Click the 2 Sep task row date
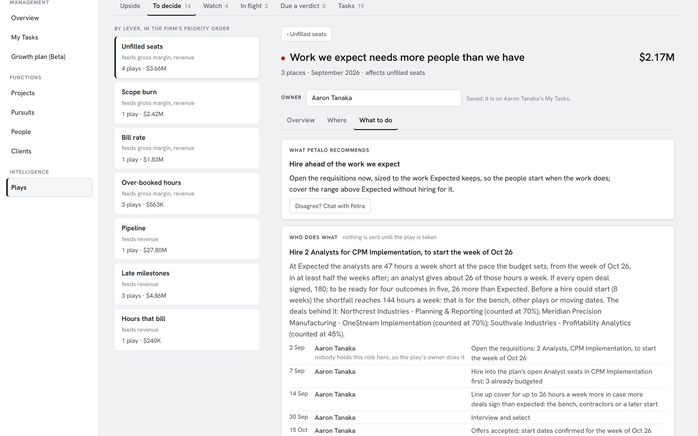Viewport: 698px width, 436px height. tap(297, 348)
